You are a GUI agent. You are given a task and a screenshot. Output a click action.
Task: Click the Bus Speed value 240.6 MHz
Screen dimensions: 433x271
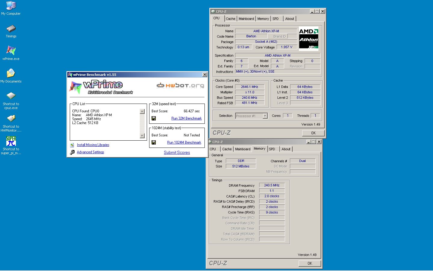click(x=250, y=98)
